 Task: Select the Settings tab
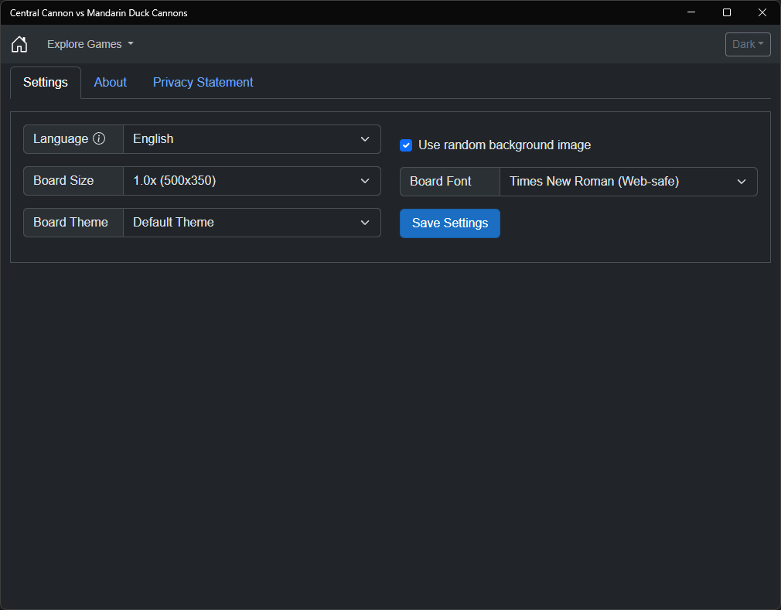click(46, 83)
